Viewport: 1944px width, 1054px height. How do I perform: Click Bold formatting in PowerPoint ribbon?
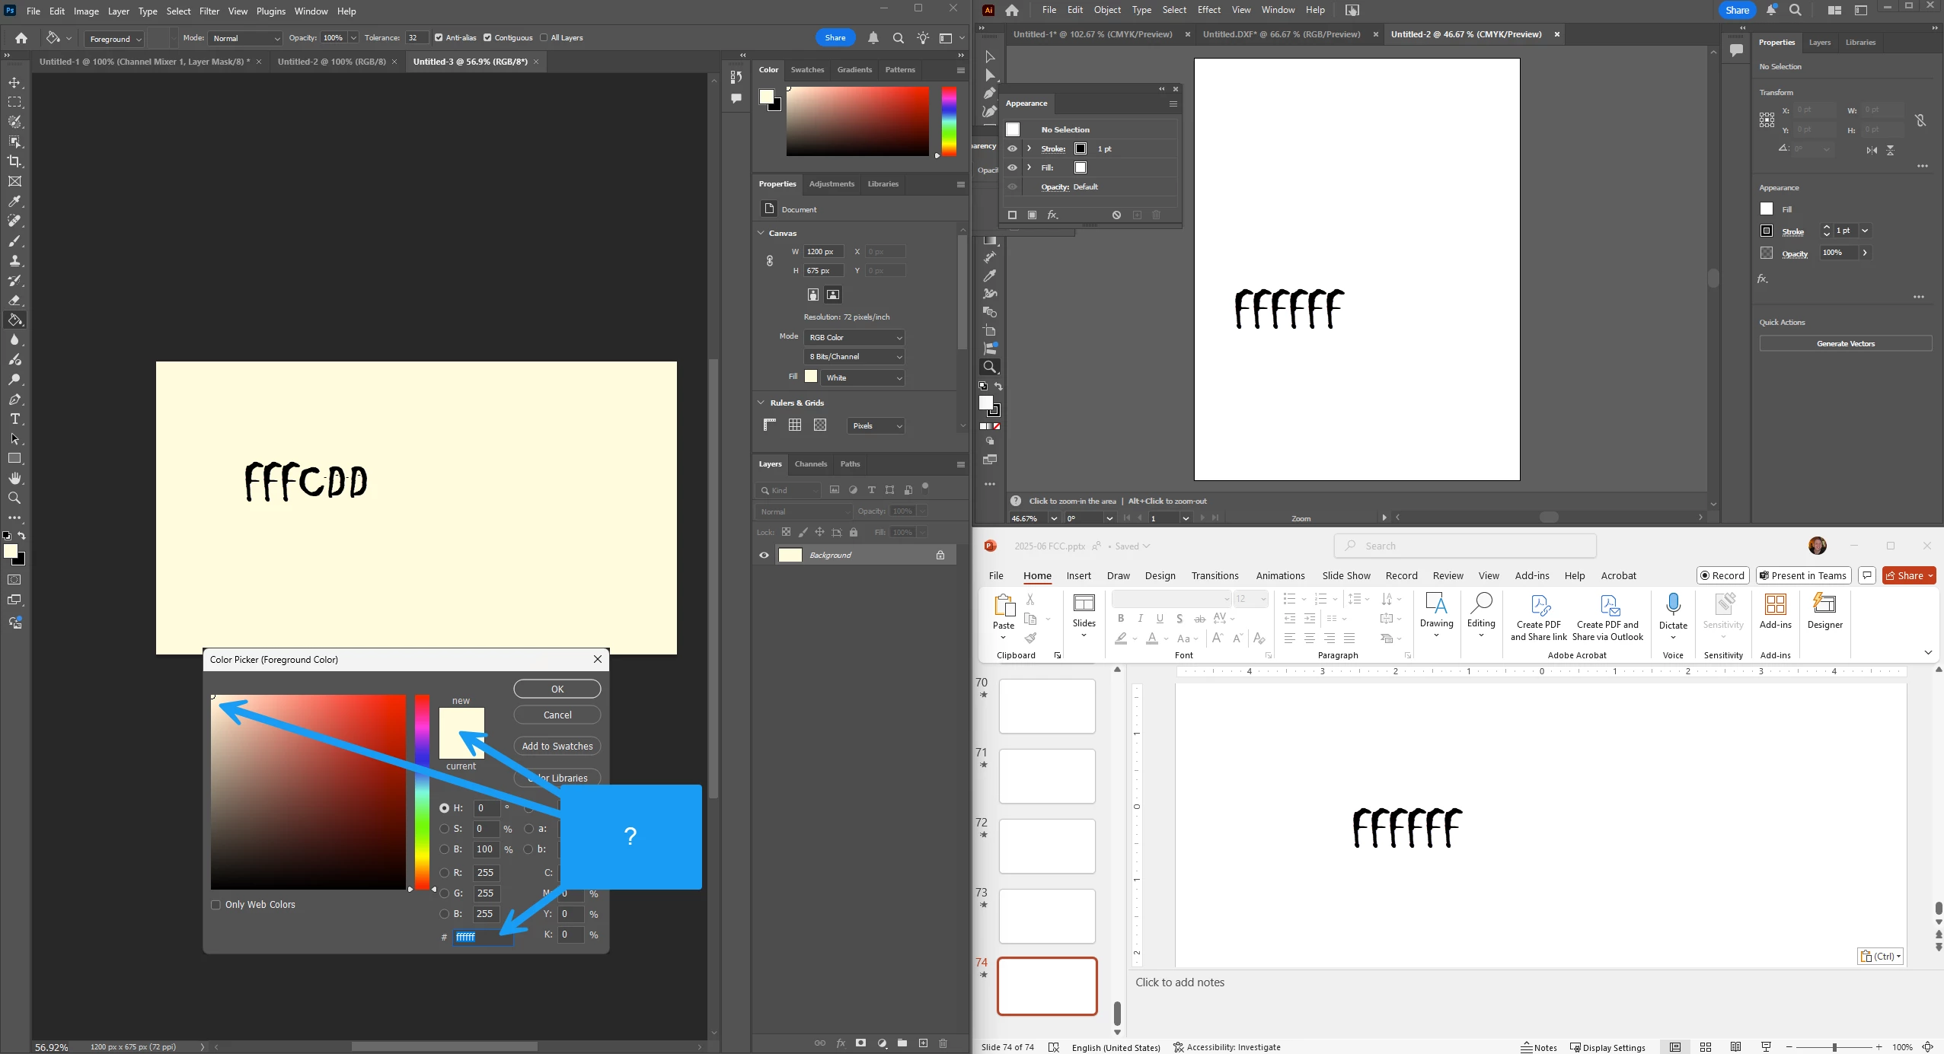(1120, 618)
